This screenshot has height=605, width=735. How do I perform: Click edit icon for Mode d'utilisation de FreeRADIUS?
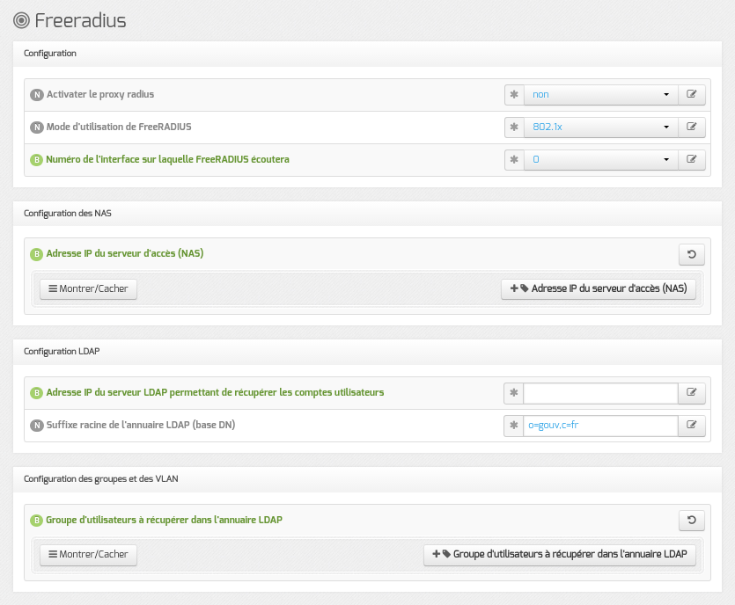pyautogui.click(x=691, y=127)
